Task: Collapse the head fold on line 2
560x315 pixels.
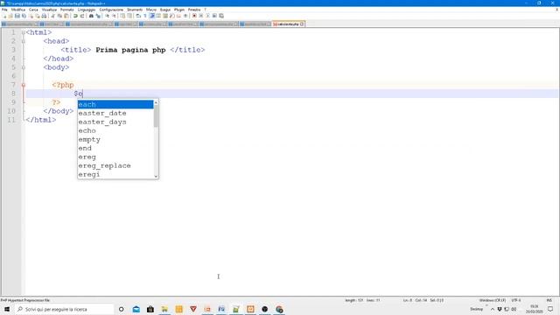Action: (24, 41)
